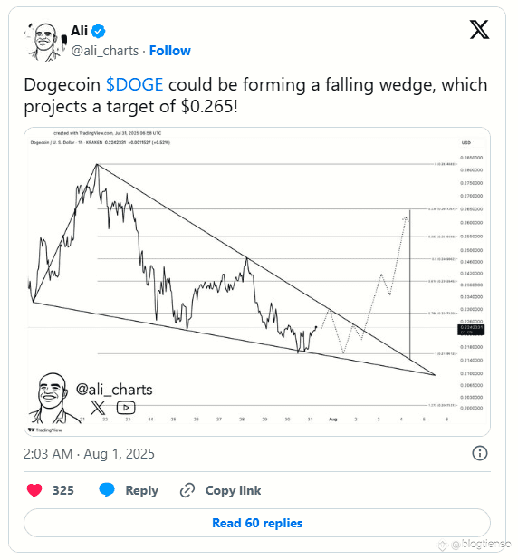Click the Reply label

[142, 491]
